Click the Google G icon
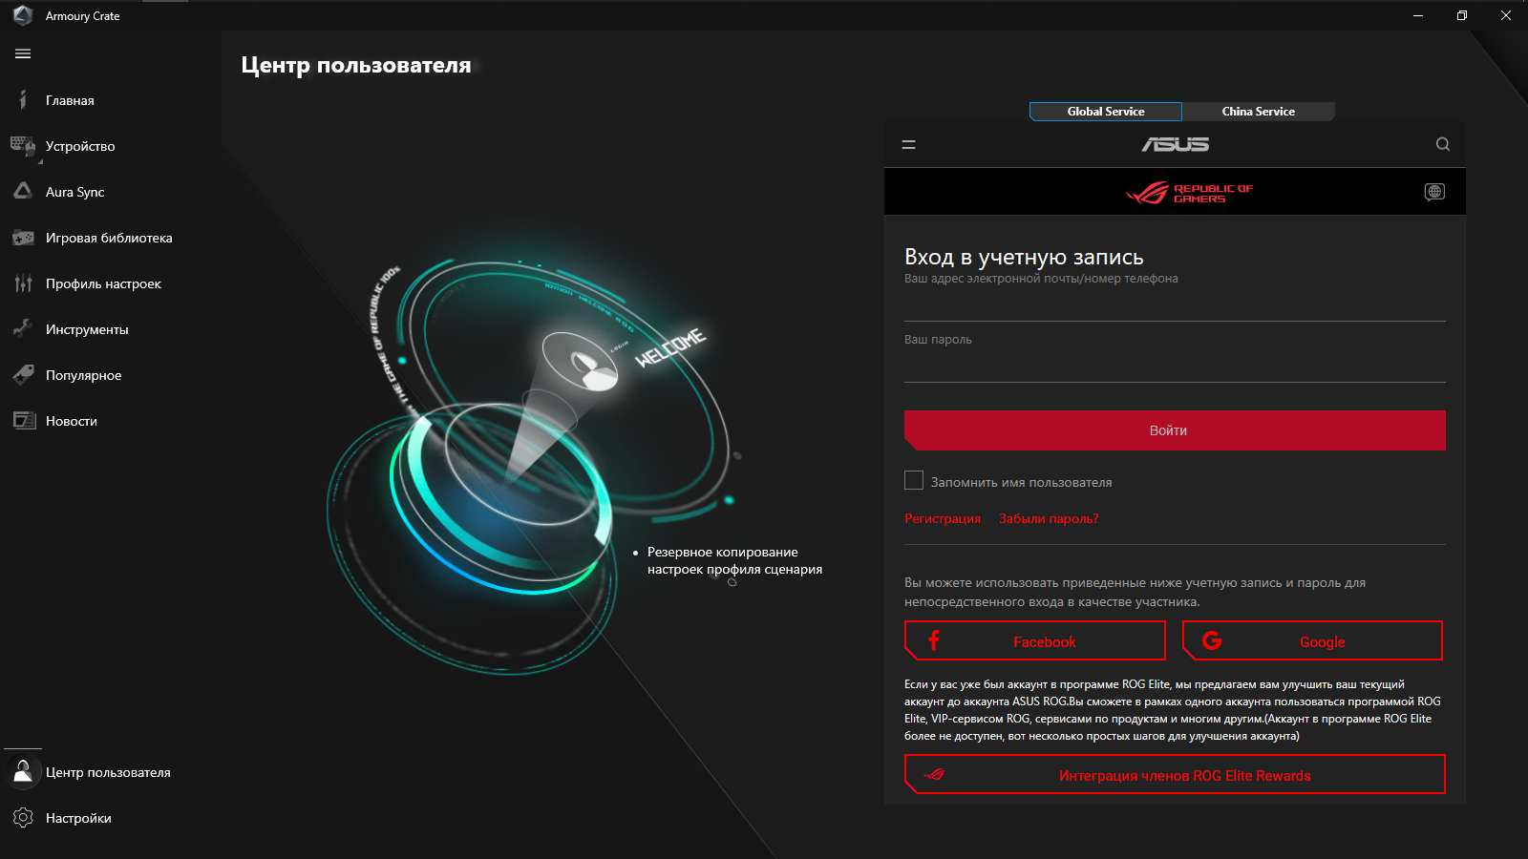1528x859 pixels. [1212, 640]
